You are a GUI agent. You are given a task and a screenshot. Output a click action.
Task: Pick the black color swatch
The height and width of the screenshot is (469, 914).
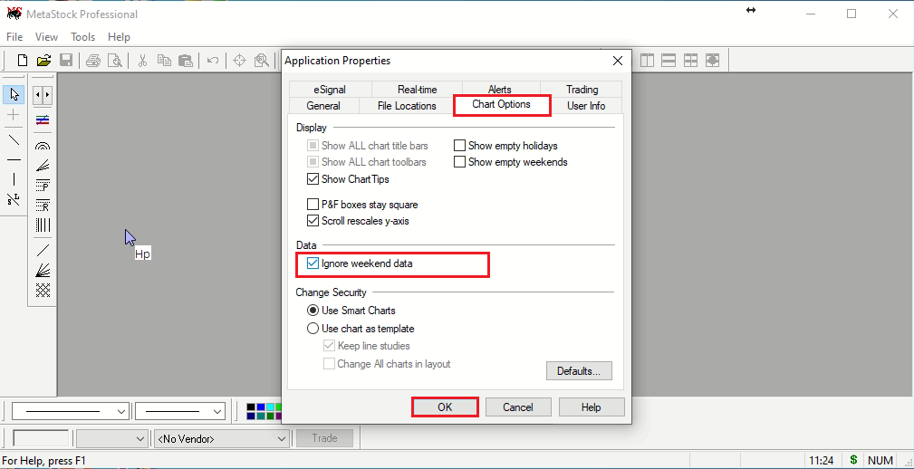tap(251, 407)
